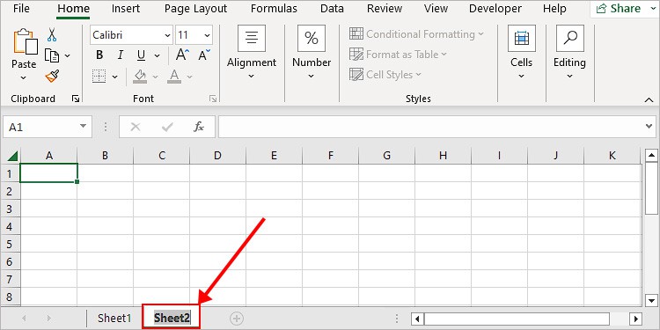
Task: Open Borders dropdown arrow
Action: 114,77
